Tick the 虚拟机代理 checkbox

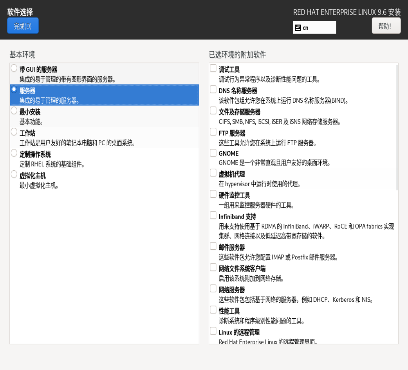(213, 173)
